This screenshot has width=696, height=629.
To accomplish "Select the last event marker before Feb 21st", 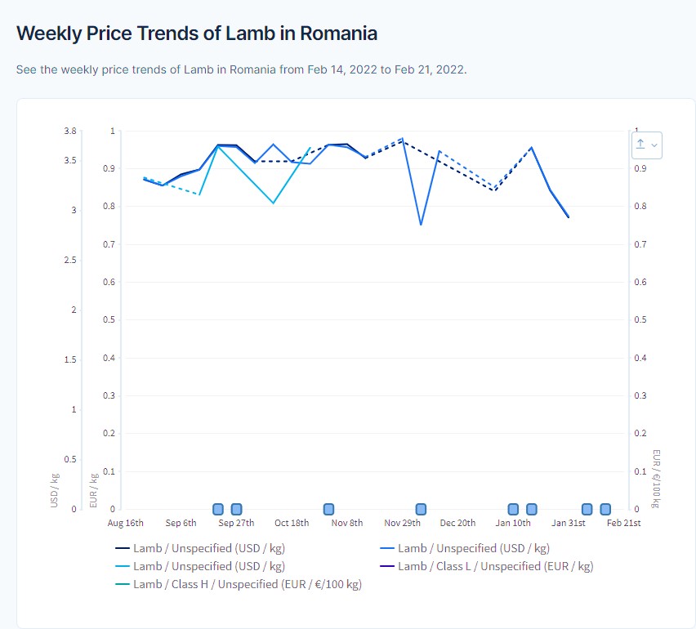I will [x=605, y=509].
